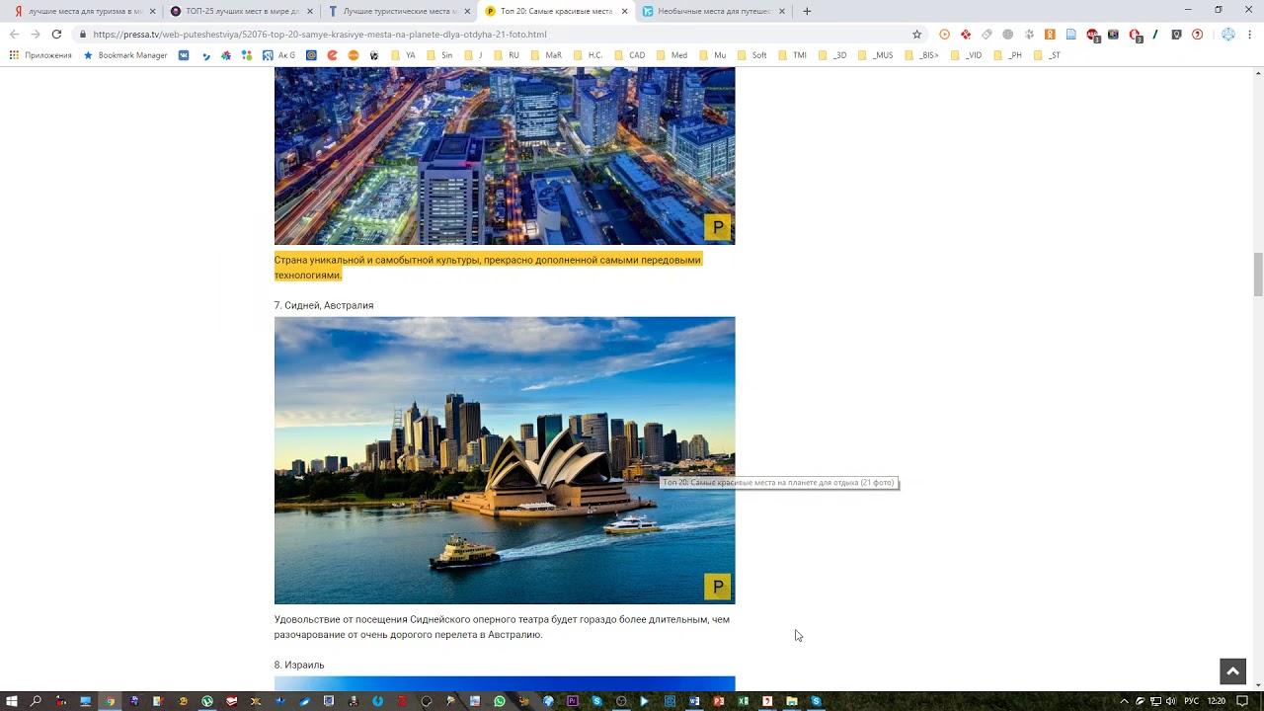The height and width of the screenshot is (711, 1264).
Task: Open the _MUS bookmarks folder
Action: 875,55
